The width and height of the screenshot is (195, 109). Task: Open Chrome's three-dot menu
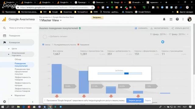click(192, 7)
